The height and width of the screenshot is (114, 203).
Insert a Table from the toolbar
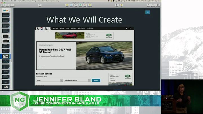coord(67,5)
